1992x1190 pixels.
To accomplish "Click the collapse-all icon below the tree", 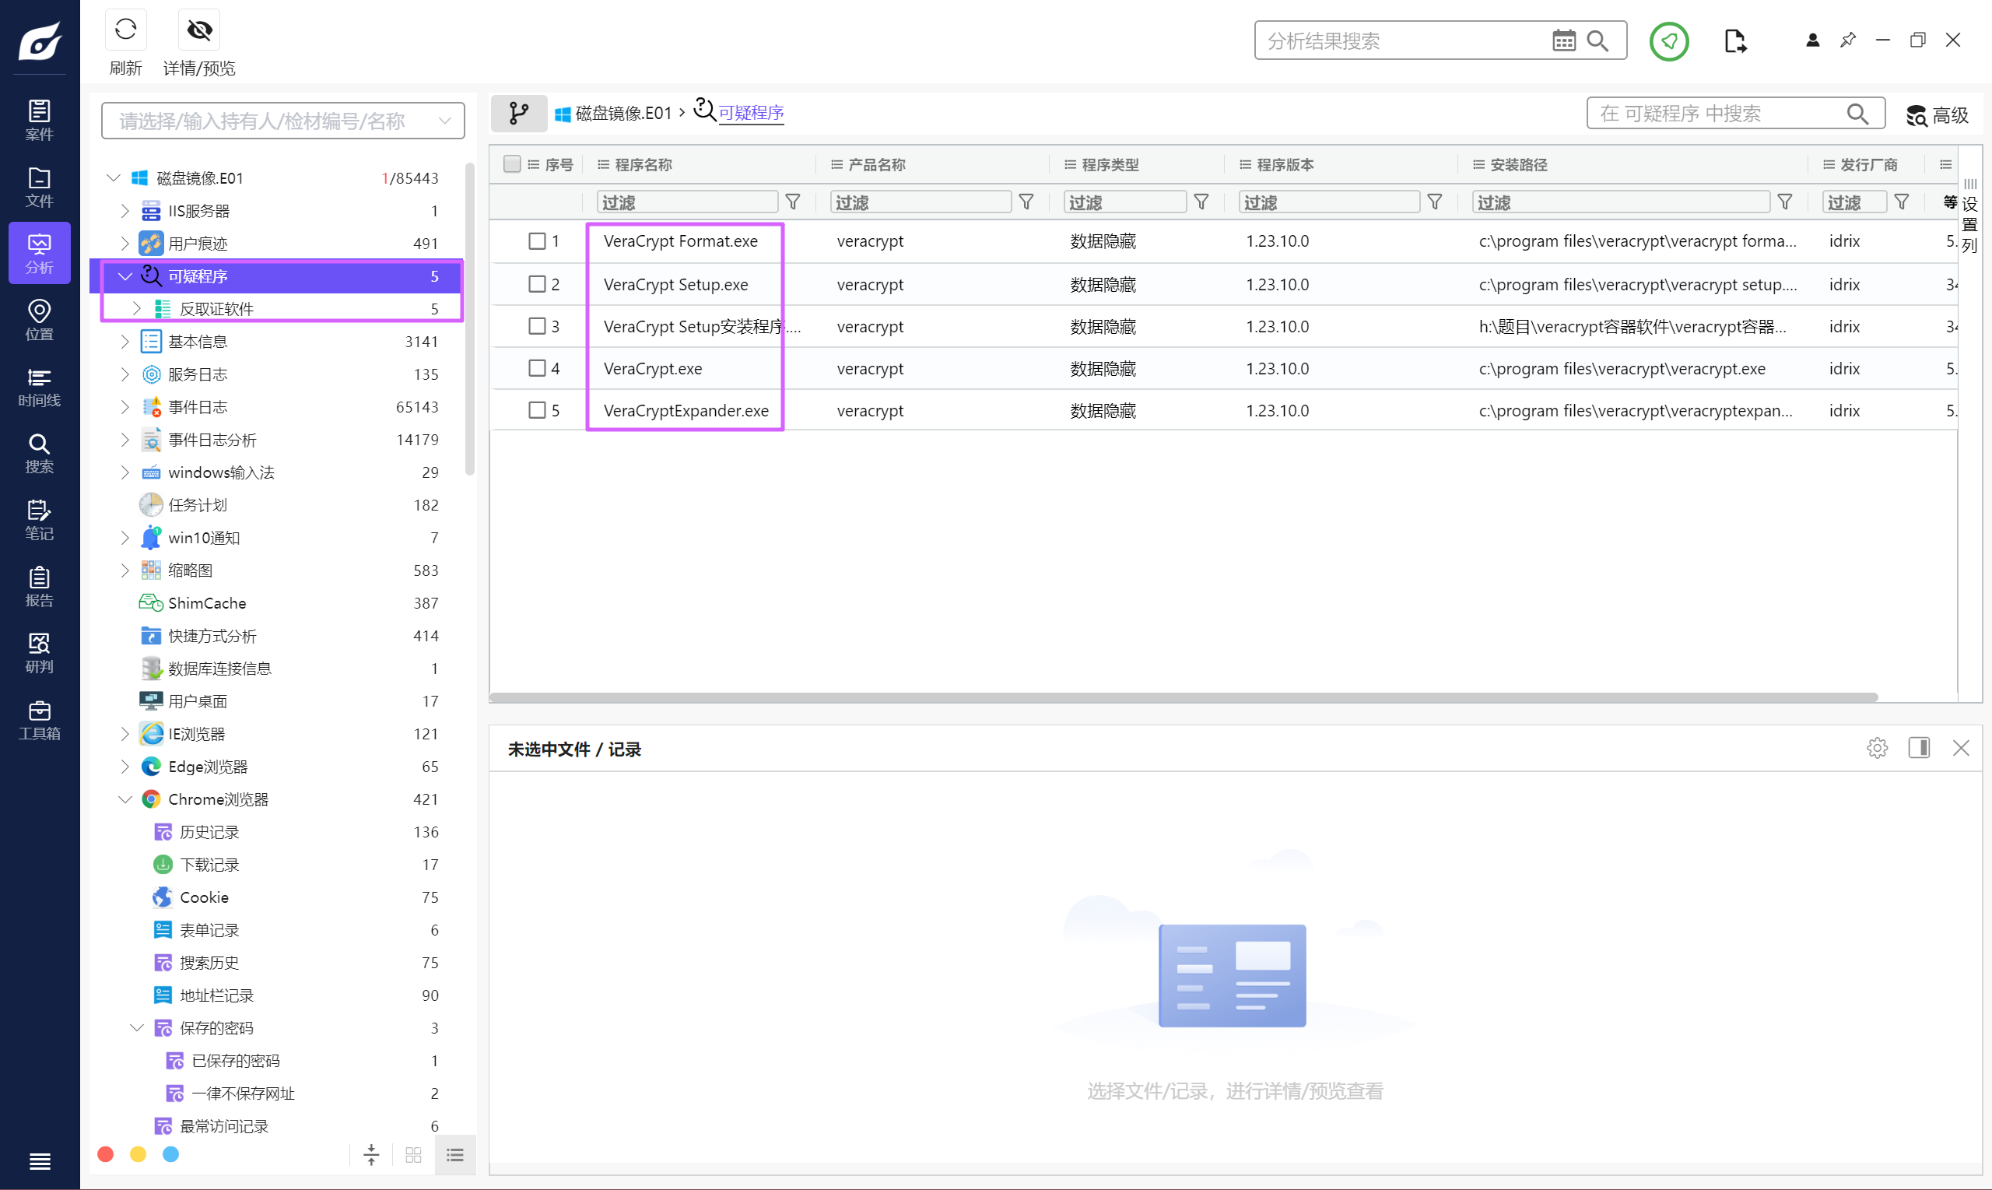I will (x=371, y=1155).
